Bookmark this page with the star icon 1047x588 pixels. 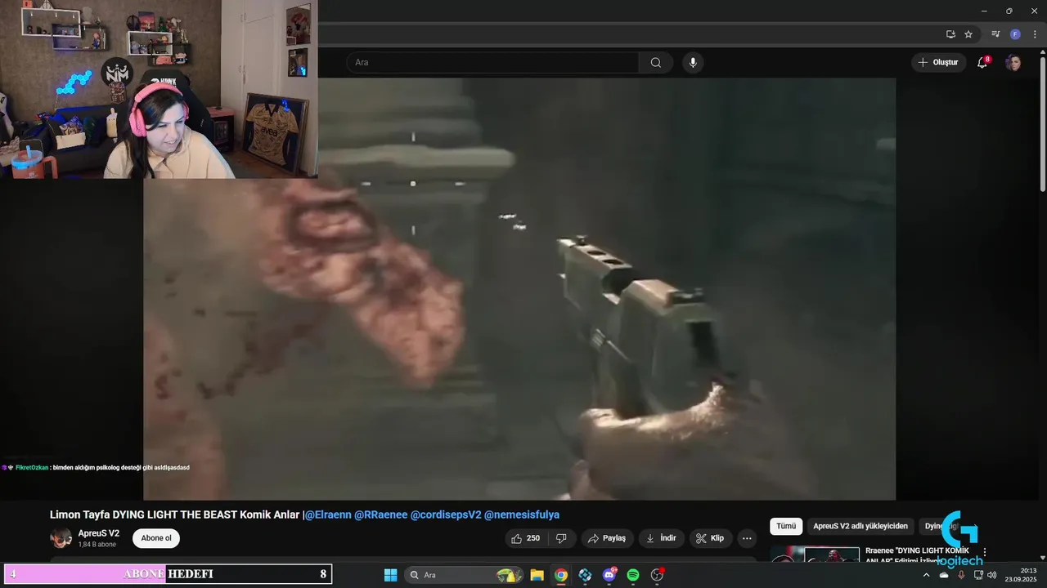[968, 34]
